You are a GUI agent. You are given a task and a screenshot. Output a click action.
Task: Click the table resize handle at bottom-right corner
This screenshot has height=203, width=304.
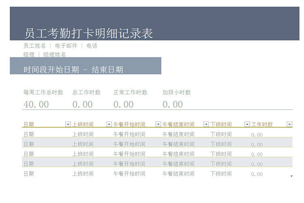click(x=291, y=176)
